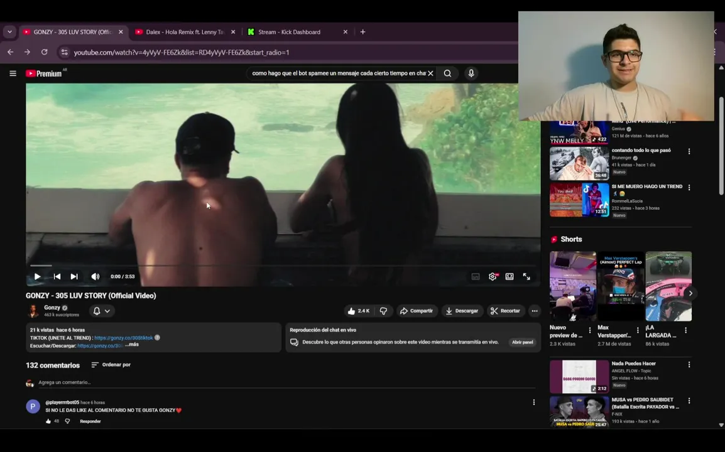
Task: Expand description with ...más
Action: (x=132, y=344)
